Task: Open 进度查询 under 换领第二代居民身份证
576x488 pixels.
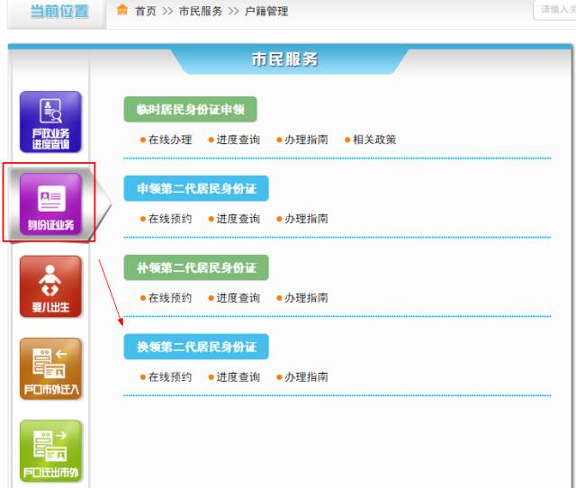Action: [x=238, y=376]
